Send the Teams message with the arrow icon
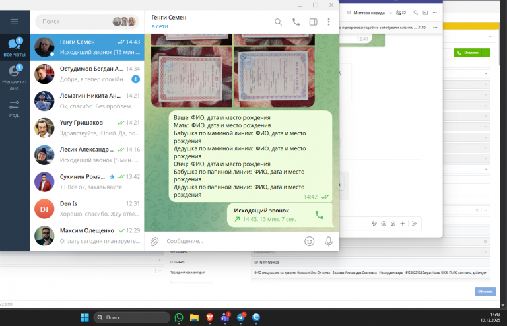Image resolution: width=507 pixels, height=326 pixels. click(x=415, y=224)
